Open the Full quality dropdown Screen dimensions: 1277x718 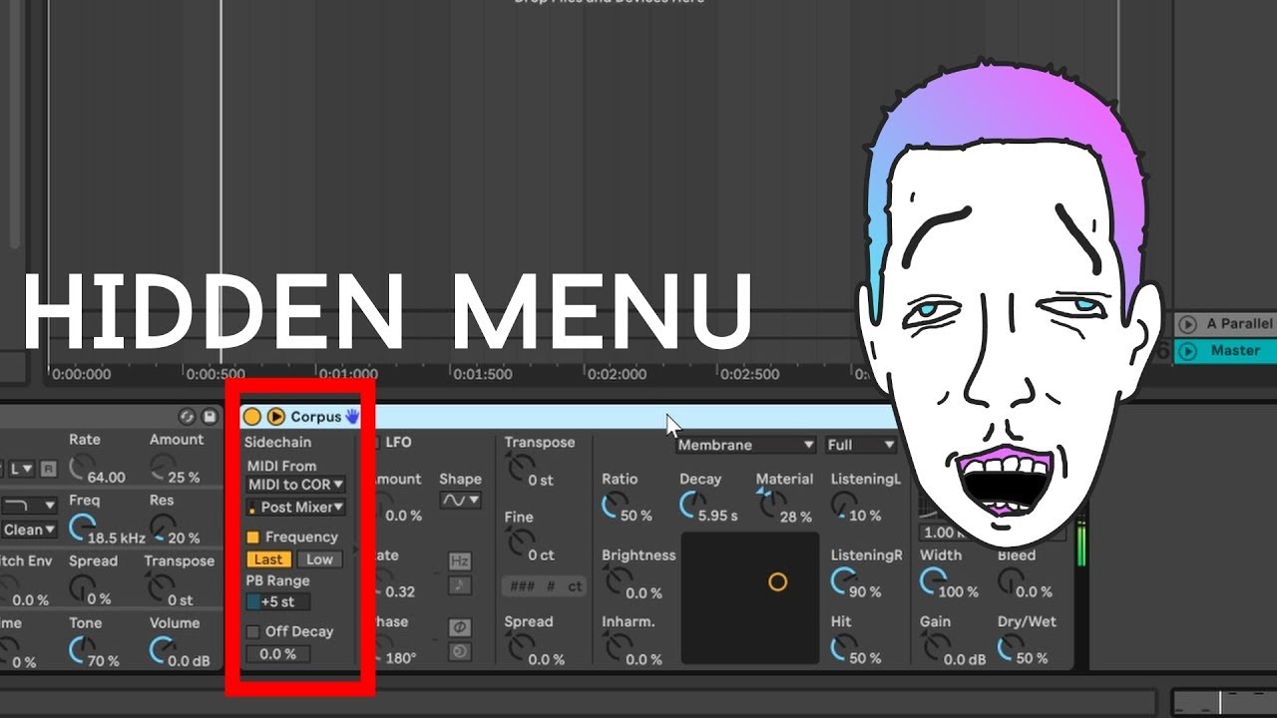[861, 445]
